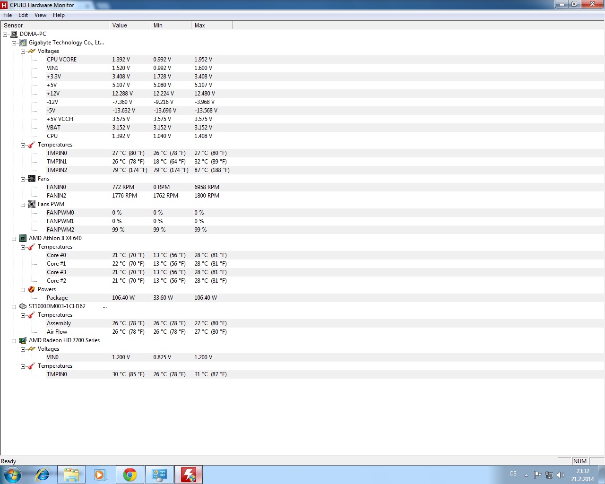Click the Gigabyte Technology motherboard icon
605x484 pixels.
click(x=23, y=43)
